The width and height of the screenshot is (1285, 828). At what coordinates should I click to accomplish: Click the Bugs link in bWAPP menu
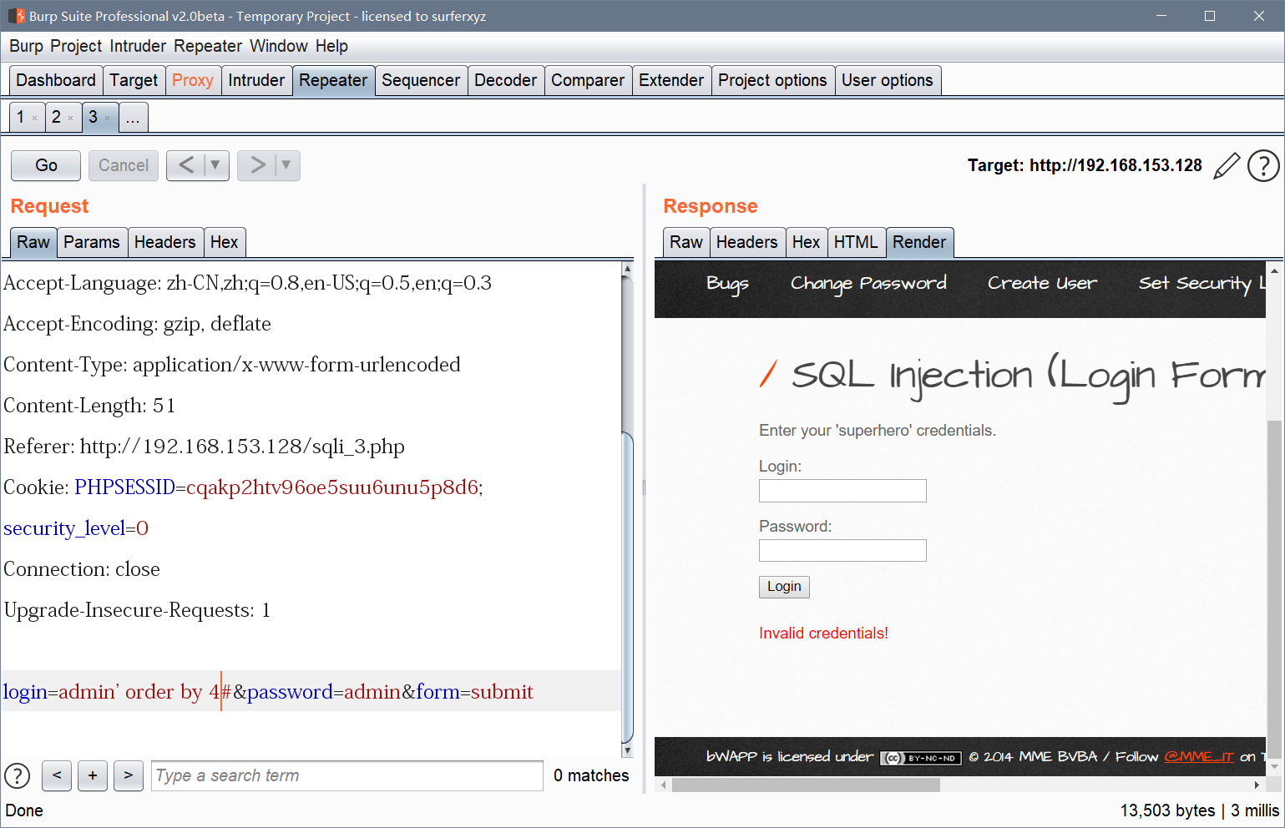727,284
